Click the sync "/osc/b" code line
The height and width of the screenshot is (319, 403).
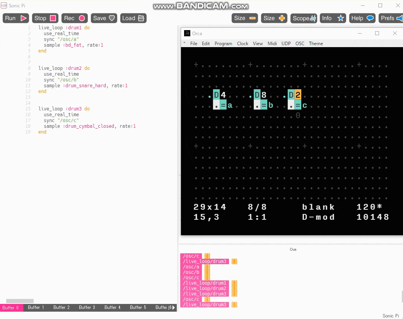(61, 80)
